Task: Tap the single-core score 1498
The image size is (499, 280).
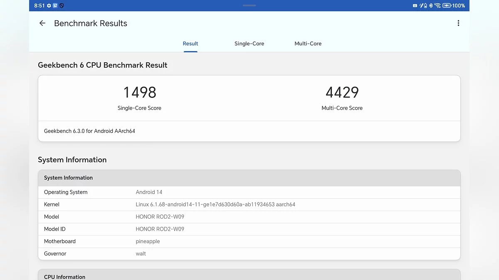Action: (x=140, y=93)
